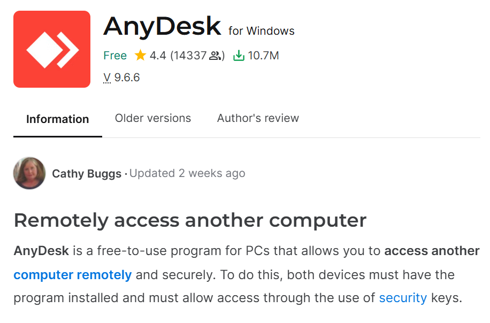Click the 10.7M downloads count
The width and height of the screenshot is (490, 323).
tap(263, 56)
